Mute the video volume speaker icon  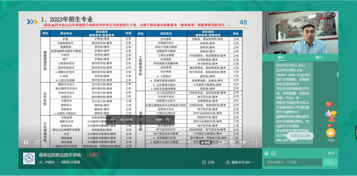click(x=220, y=142)
